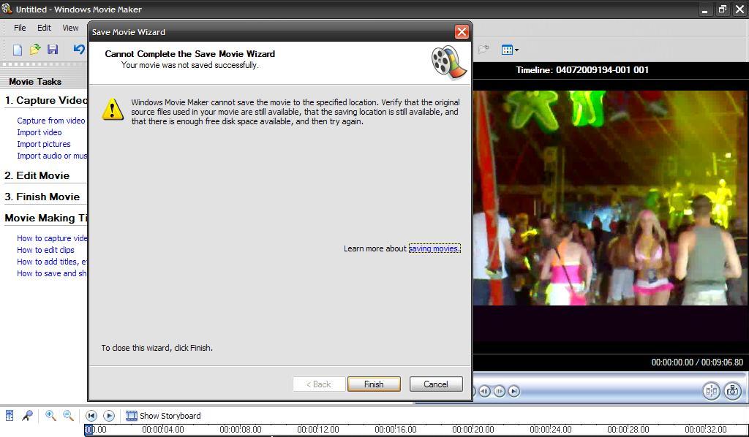This screenshot has height=437, width=749.
Task: Expand the 2. Edit Movie section
Action: point(37,175)
